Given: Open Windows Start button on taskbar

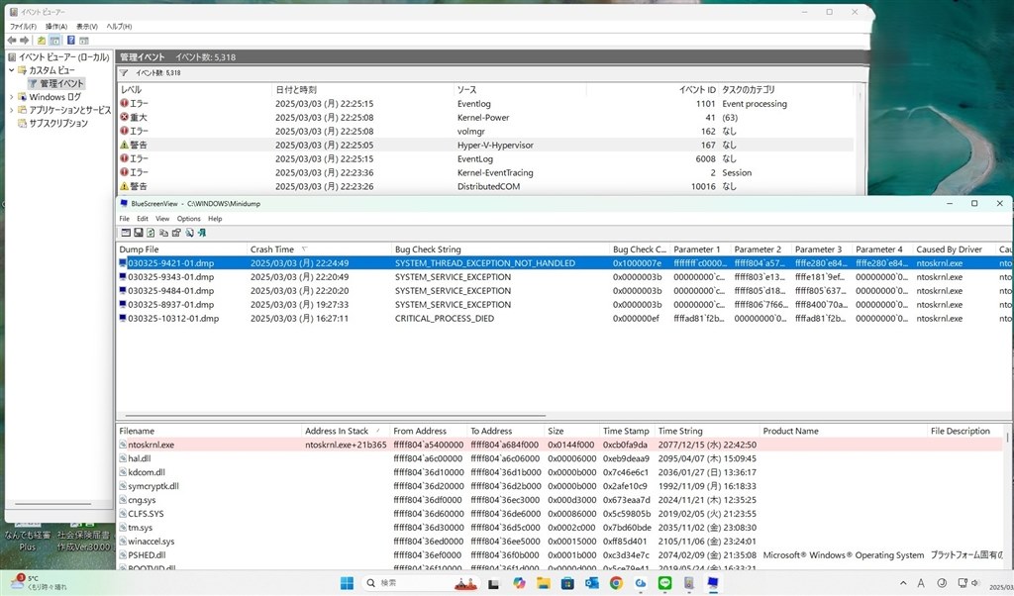Looking at the screenshot, I should pyautogui.click(x=348, y=583).
